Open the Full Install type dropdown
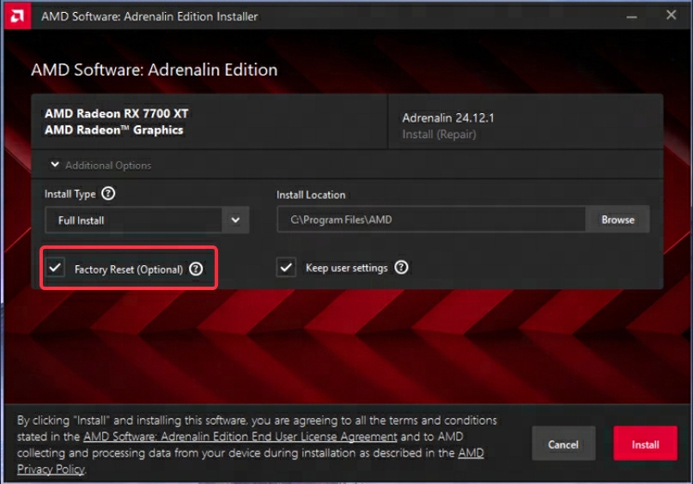693x484 pixels. (147, 220)
